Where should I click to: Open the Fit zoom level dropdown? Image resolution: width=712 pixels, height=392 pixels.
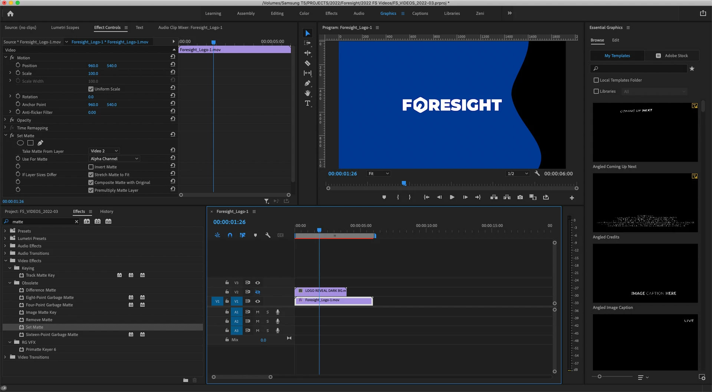tap(378, 174)
